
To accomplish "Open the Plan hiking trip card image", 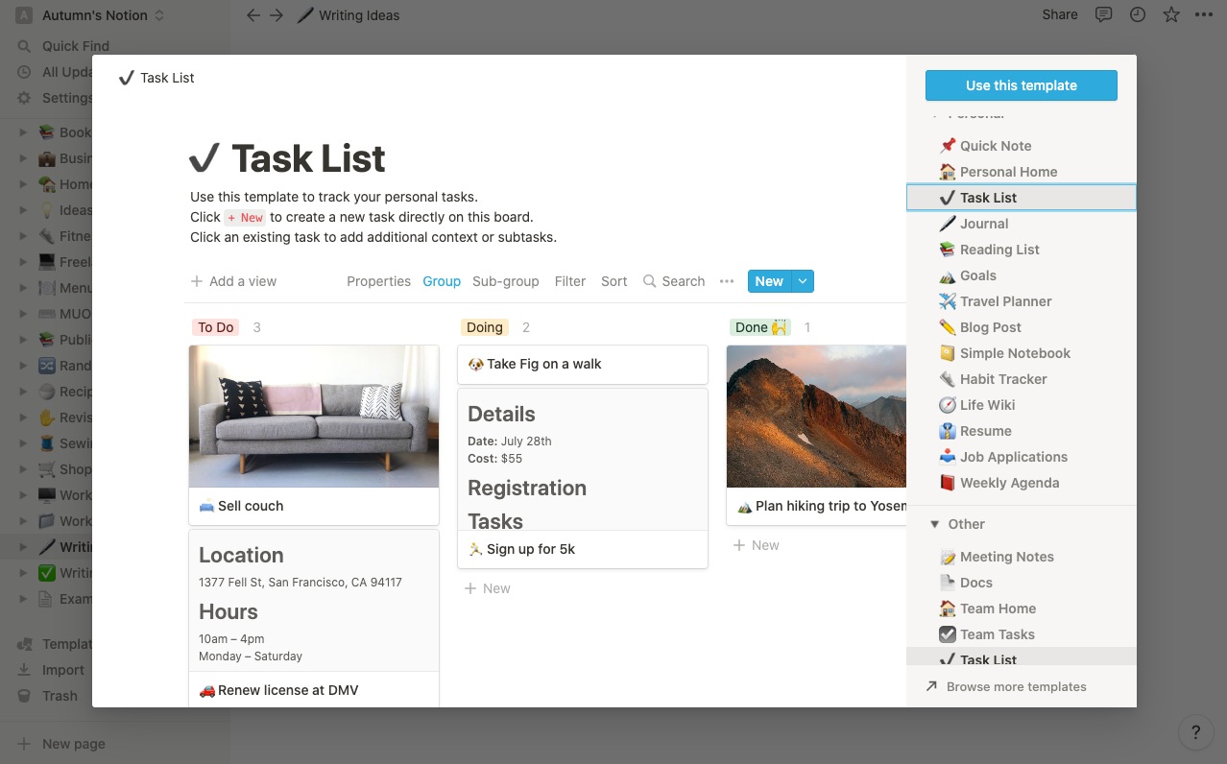I will coord(816,417).
